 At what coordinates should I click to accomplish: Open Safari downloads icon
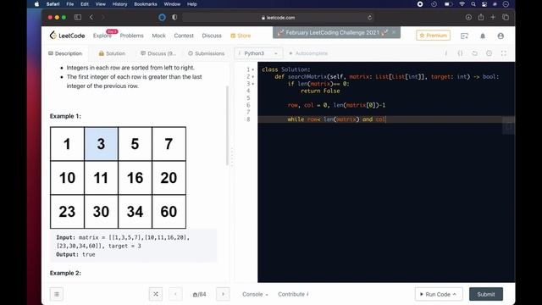coord(468,17)
